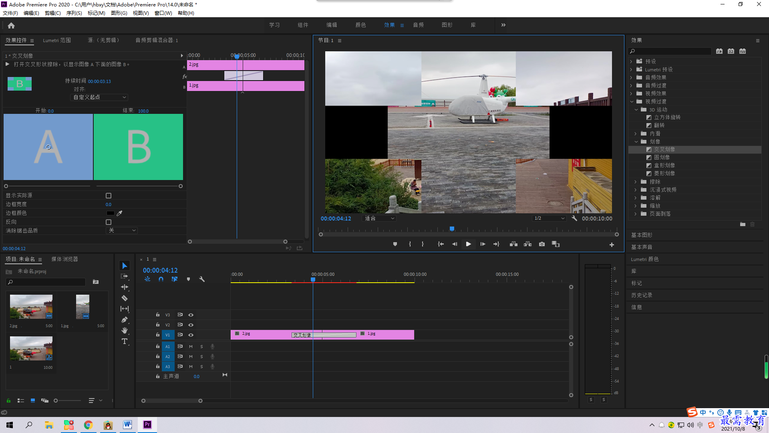Add marker in program monitor
The width and height of the screenshot is (769, 433).
pyautogui.click(x=395, y=244)
